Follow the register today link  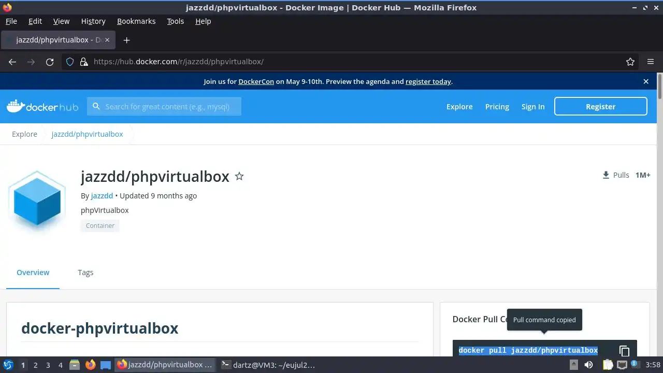point(428,81)
